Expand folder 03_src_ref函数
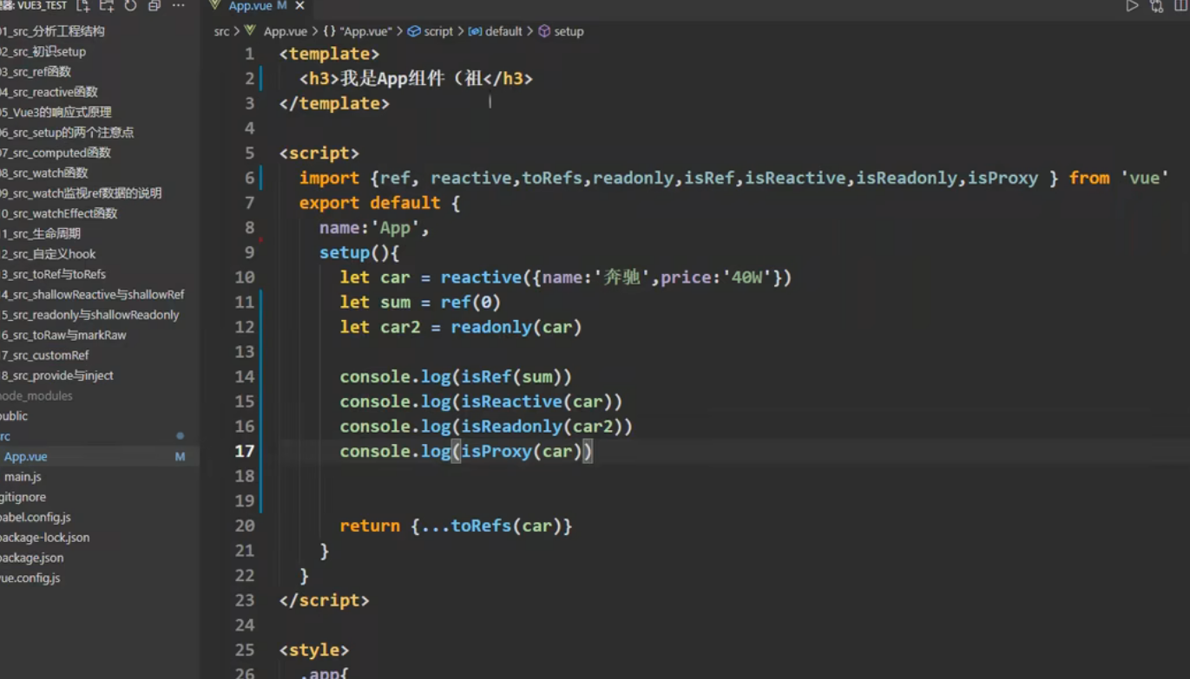The height and width of the screenshot is (679, 1190). point(36,72)
